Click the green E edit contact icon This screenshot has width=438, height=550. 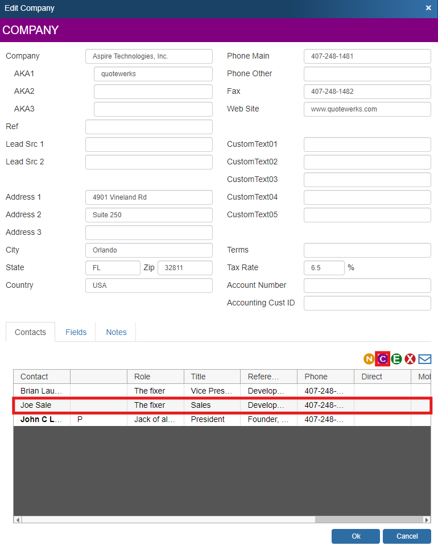pyautogui.click(x=396, y=359)
